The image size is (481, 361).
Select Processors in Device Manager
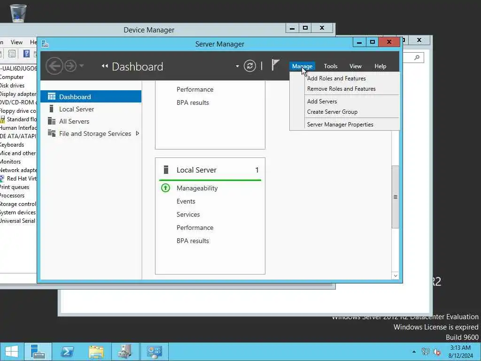(x=12, y=196)
